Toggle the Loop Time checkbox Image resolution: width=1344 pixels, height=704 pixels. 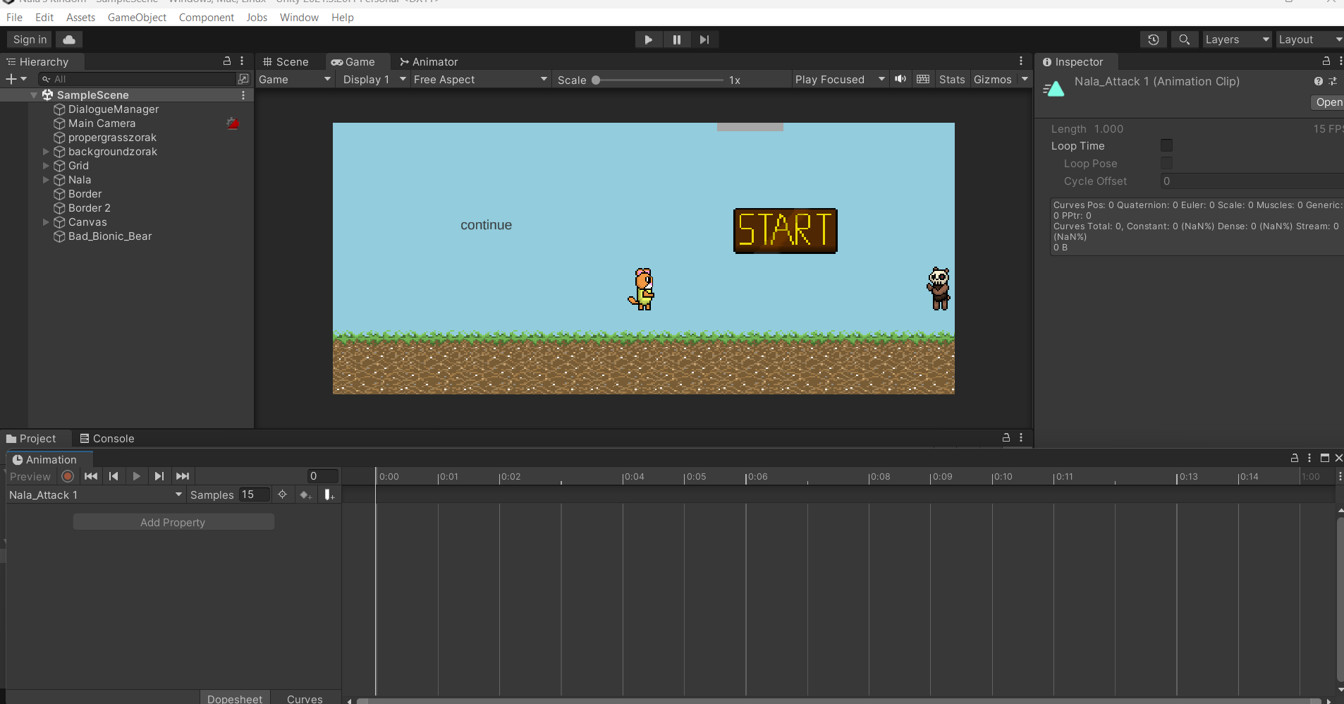pyautogui.click(x=1166, y=146)
